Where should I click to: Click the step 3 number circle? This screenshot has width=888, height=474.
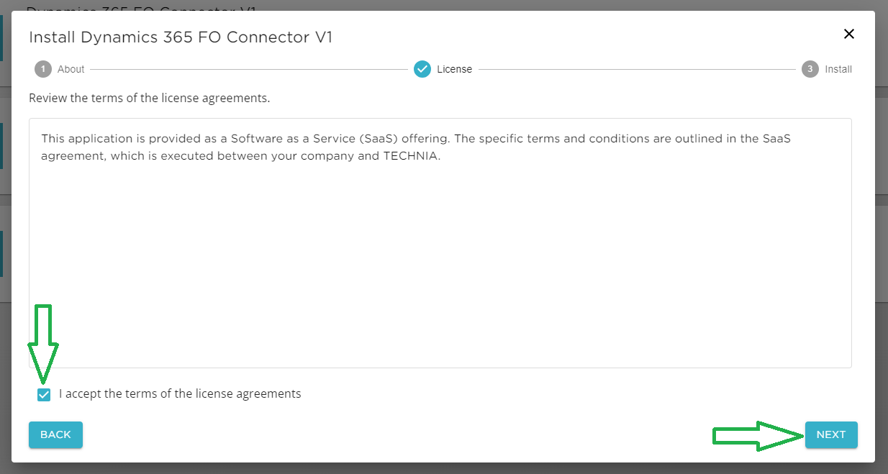pyautogui.click(x=810, y=69)
